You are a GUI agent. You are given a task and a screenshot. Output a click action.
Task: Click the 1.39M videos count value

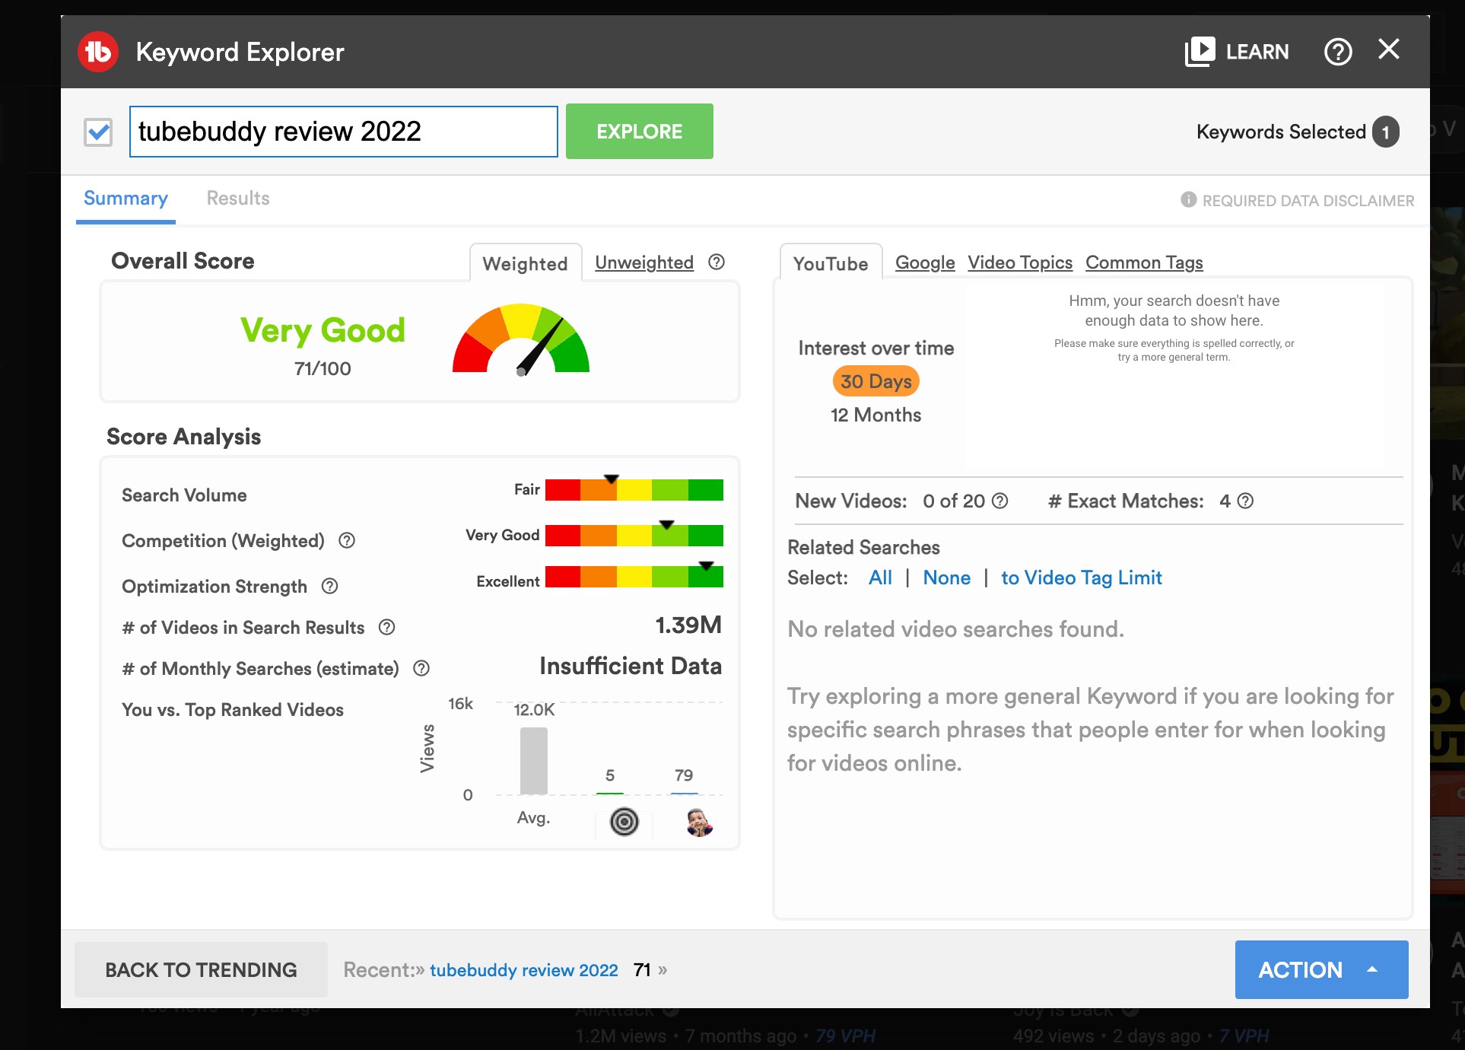pos(688,625)
